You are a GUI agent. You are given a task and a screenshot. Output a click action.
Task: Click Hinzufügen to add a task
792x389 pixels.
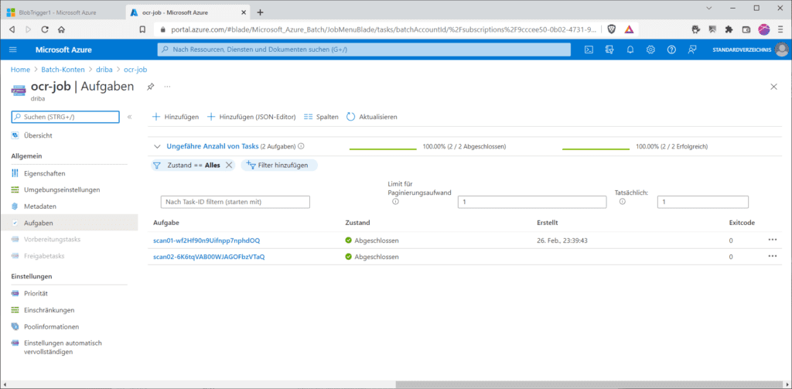(x=176, y=117)
